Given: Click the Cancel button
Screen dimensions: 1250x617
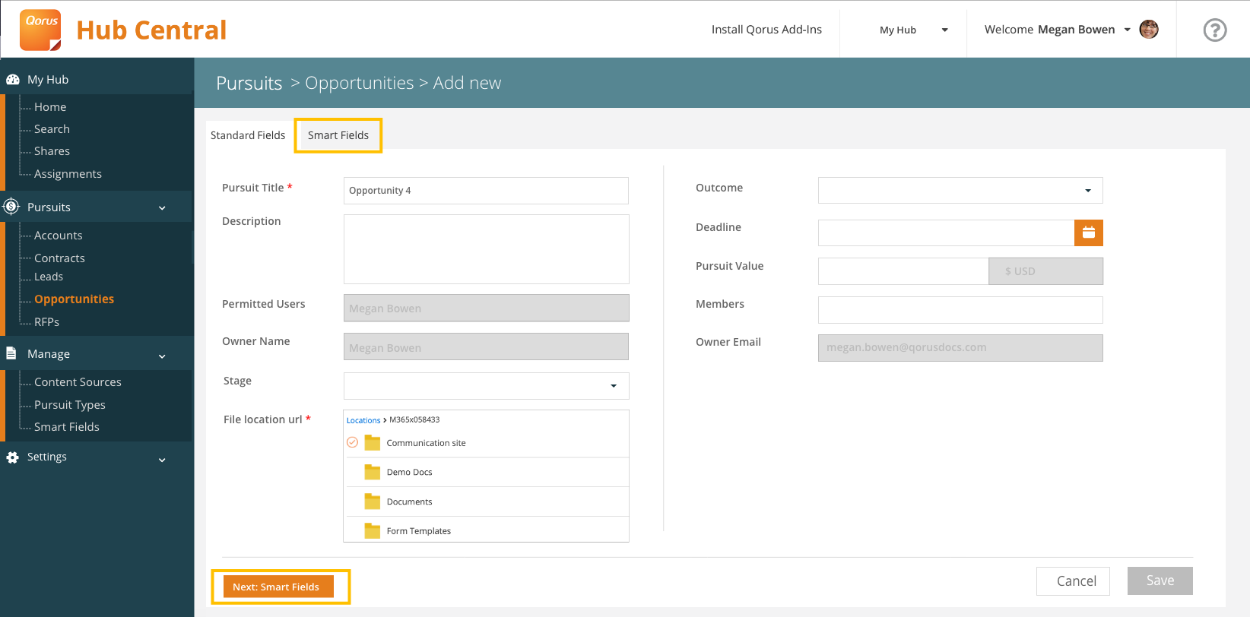Looking at the screenshot, I should [1073, 581].
